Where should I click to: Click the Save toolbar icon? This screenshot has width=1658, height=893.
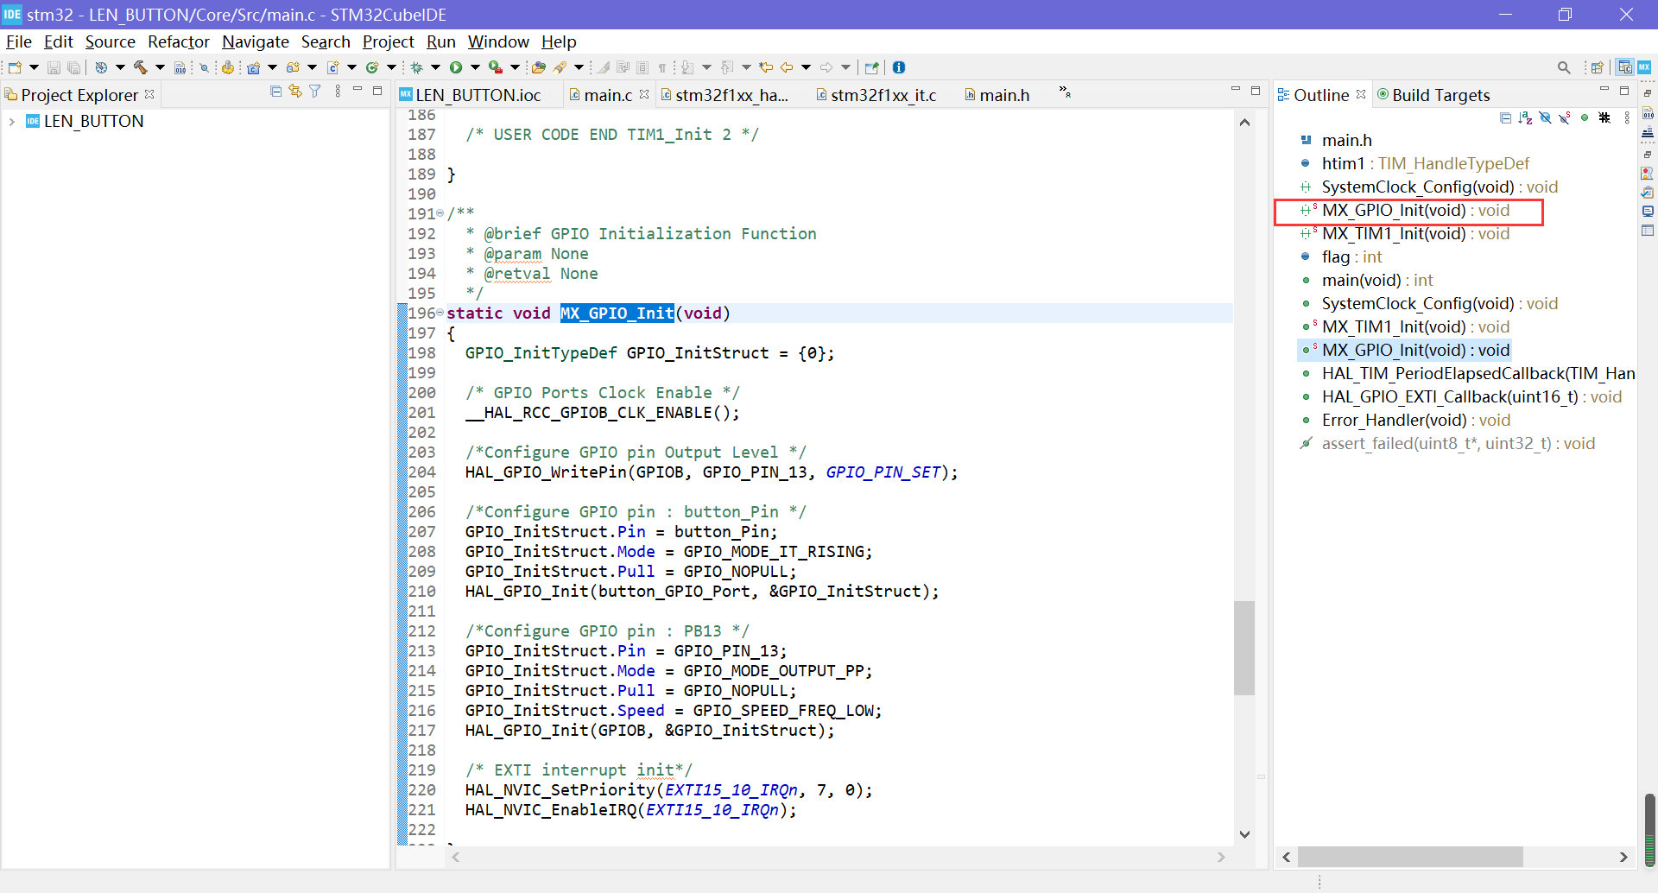(54, 67)
